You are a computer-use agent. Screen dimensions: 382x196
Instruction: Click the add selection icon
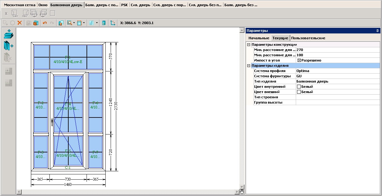click(5, 23)
